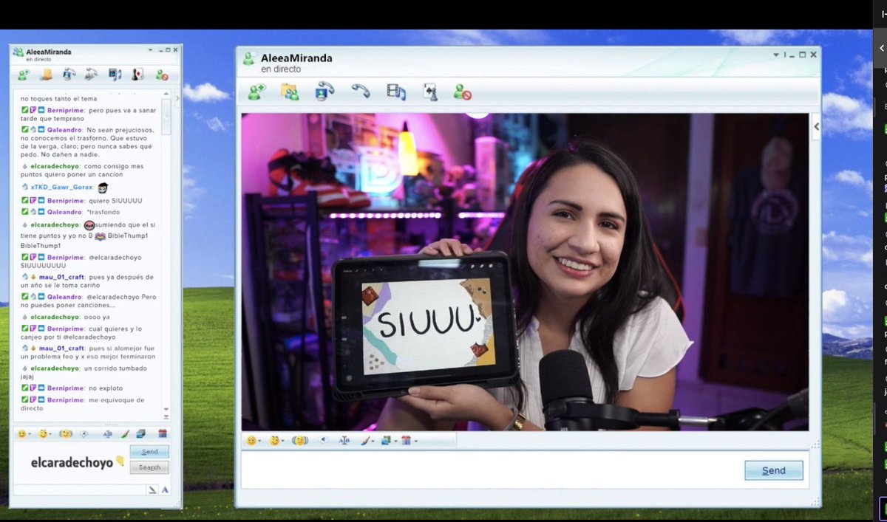
Task: Open options dropdown arrow in main title bar
Action: 776,55
